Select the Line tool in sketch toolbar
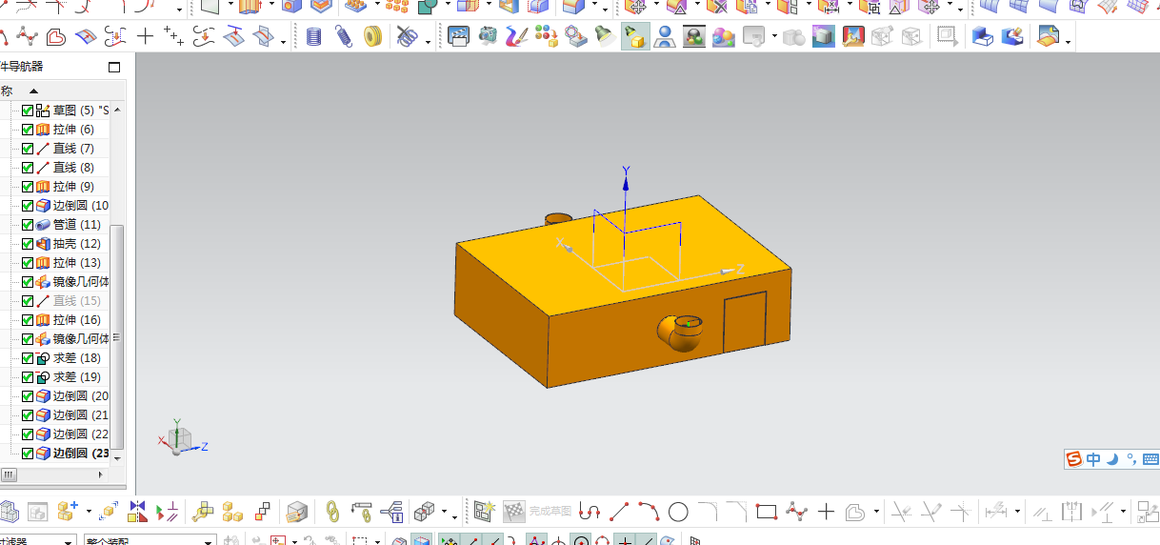 (619, 512)
